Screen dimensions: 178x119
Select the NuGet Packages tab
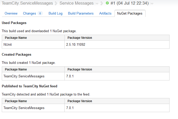click(x=130, y=13)
